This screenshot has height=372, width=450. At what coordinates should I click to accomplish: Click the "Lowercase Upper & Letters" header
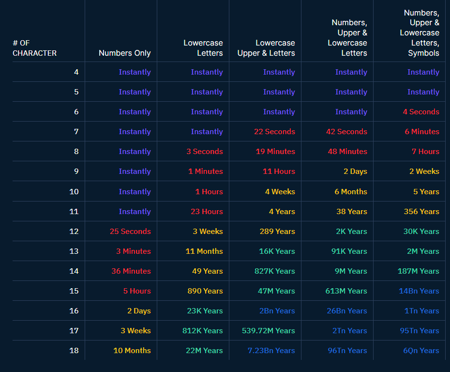(x=266, y=48)
